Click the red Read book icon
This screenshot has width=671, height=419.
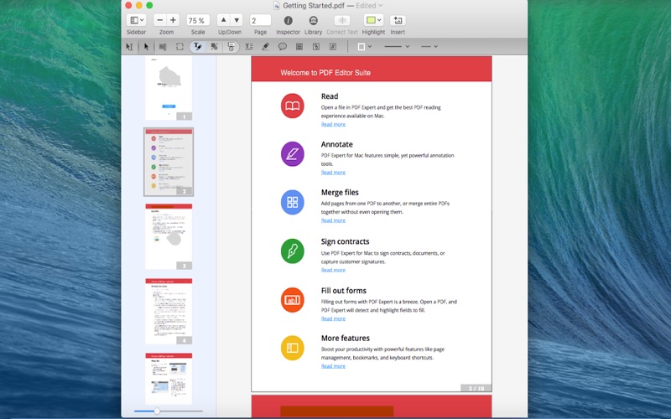pos(292,106)
